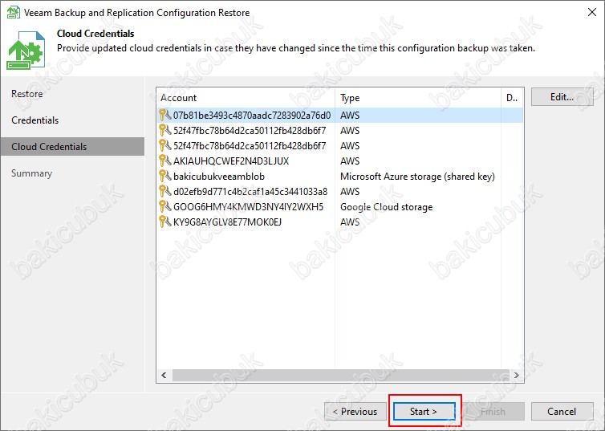Sort by the Type column header

point(418,98)
